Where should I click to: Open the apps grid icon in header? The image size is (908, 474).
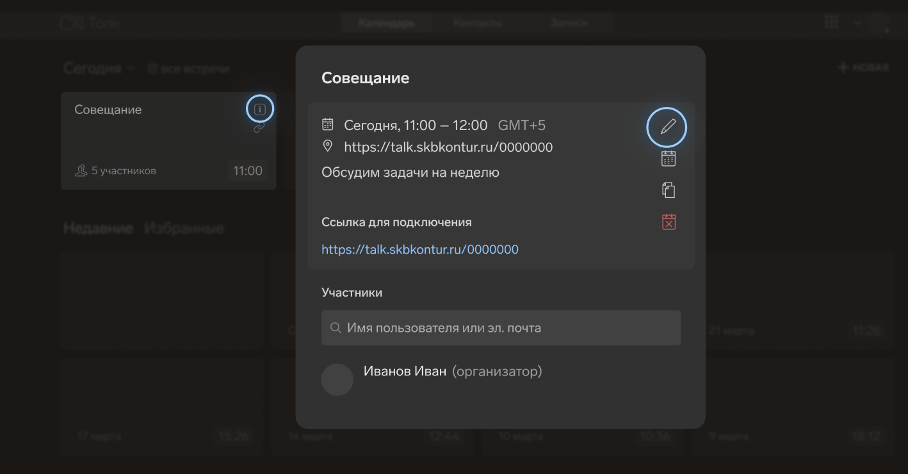pos(831,22)
